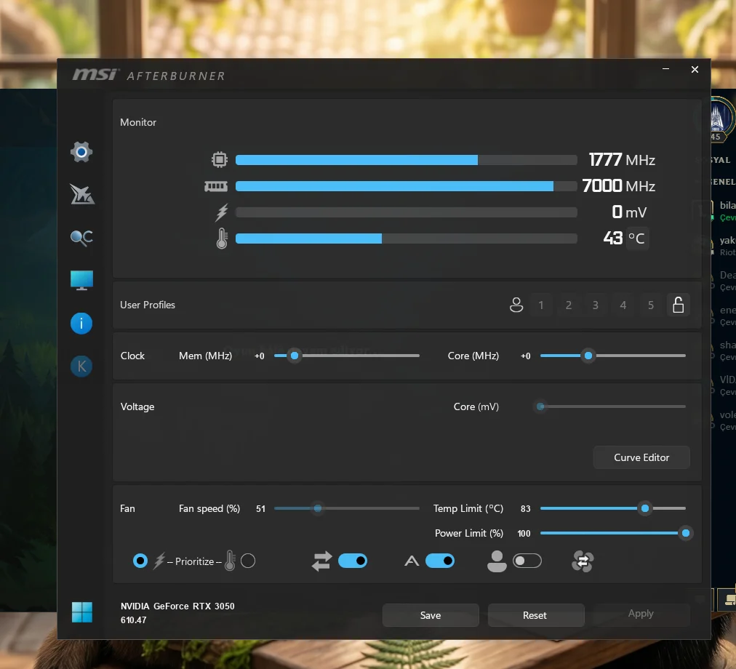Viewport: 736px width, 669px height.
Task: Click the 43 temperature reading
Action: (613, 239)
